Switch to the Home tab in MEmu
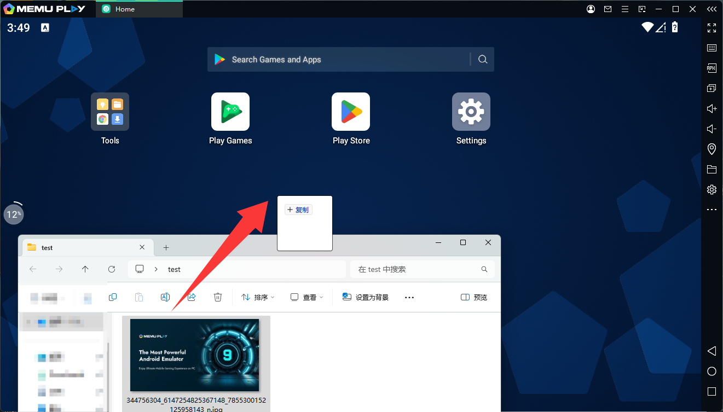The width and height of the screenshot is (723, 412). tap(139, 9)
